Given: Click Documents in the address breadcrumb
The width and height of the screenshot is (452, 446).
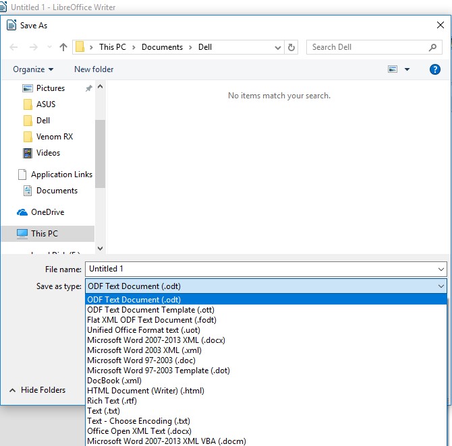Looking at the screenshot, I should point(162,47).
